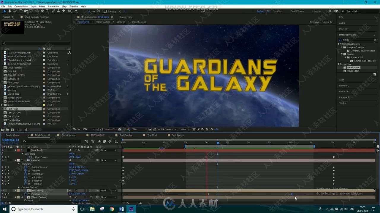This screenshot has width=380, height=213.
Task: Open the Active Camera view dropdown
Action: tap(167, 129)
